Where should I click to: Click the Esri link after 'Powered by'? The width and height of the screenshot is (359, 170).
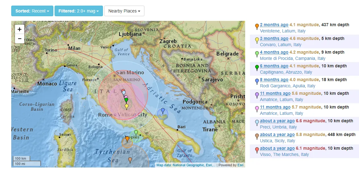tap(240, 165)
